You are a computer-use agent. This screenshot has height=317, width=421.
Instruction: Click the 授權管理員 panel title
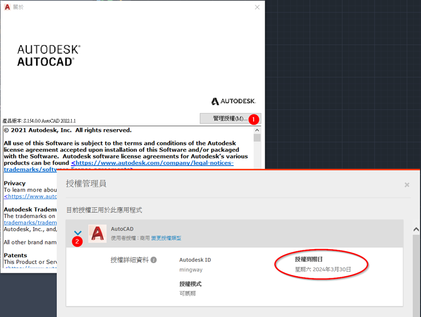[86, 184]
